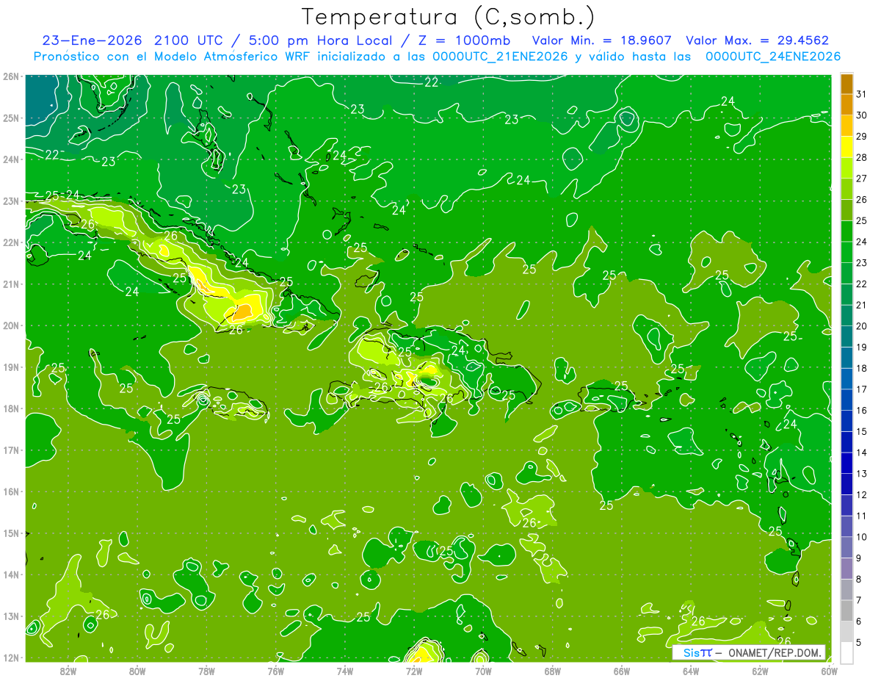
Task: Click colorbar label '29'
Action: coord(862,137)
